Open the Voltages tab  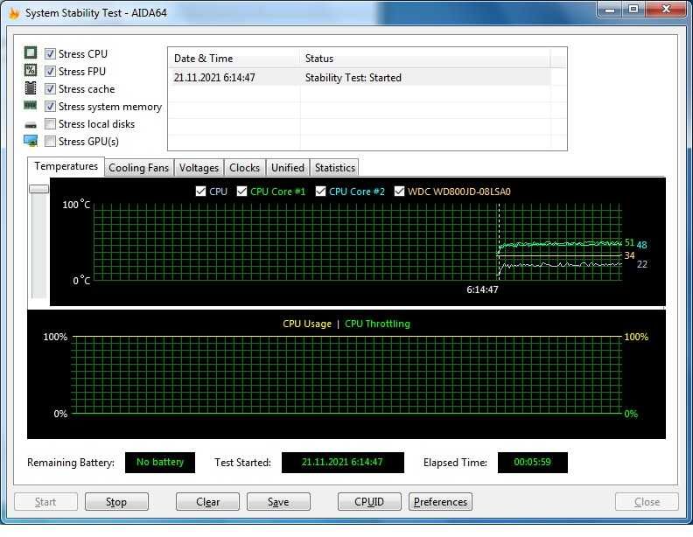pos(199,168)
